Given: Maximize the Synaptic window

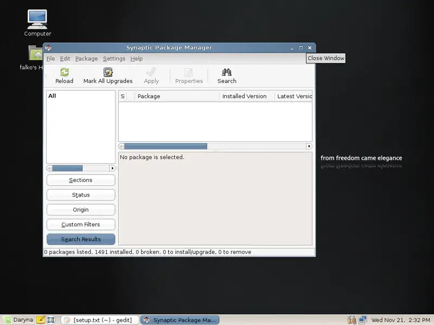Looking at the screenshot, I should click(x=301, y=48).
